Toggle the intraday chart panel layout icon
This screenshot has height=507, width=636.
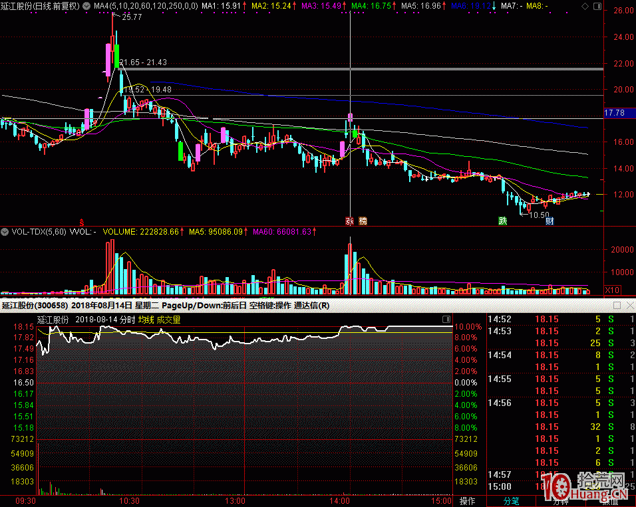(x=445, y=320)
